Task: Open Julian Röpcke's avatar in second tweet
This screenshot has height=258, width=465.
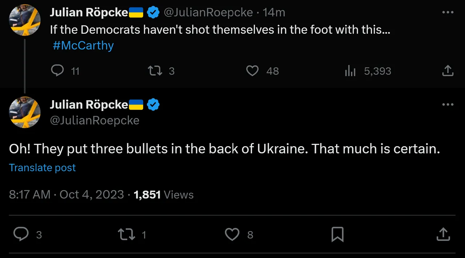Action: click(x=25, y=112)
